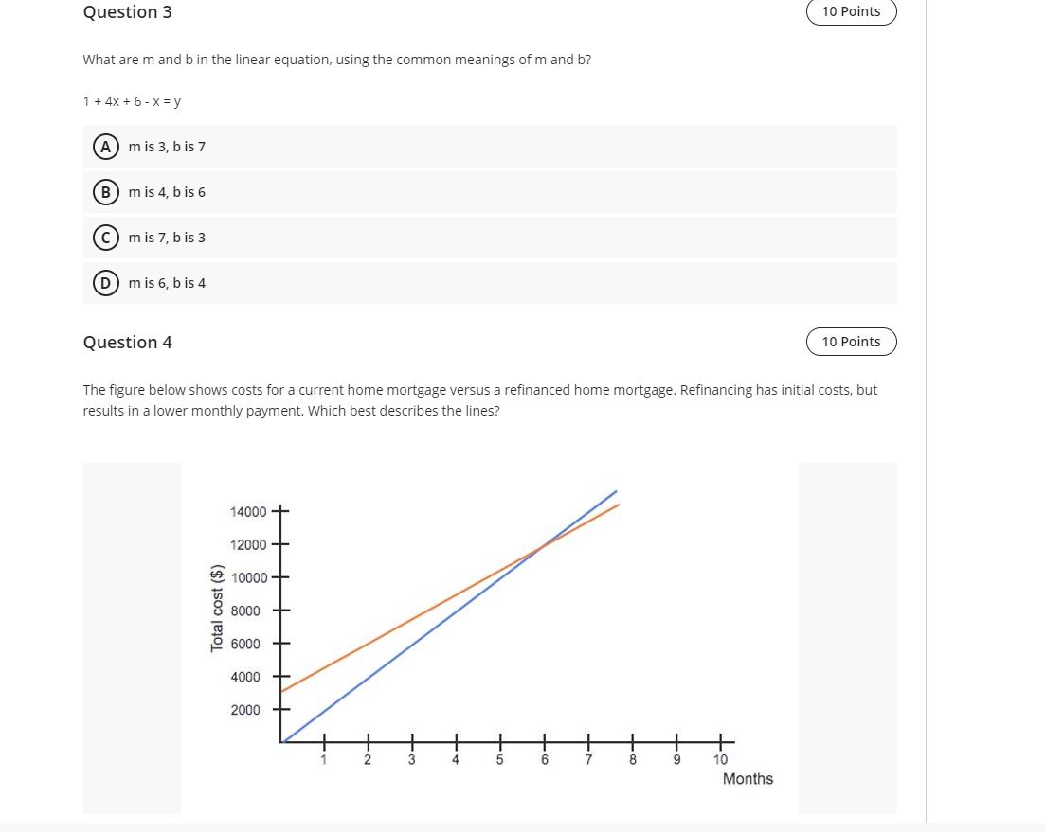Click the linear equation 1 + 4x + 6 - x = y
Screen dimensions: 1045x832
tap(133, 100)
